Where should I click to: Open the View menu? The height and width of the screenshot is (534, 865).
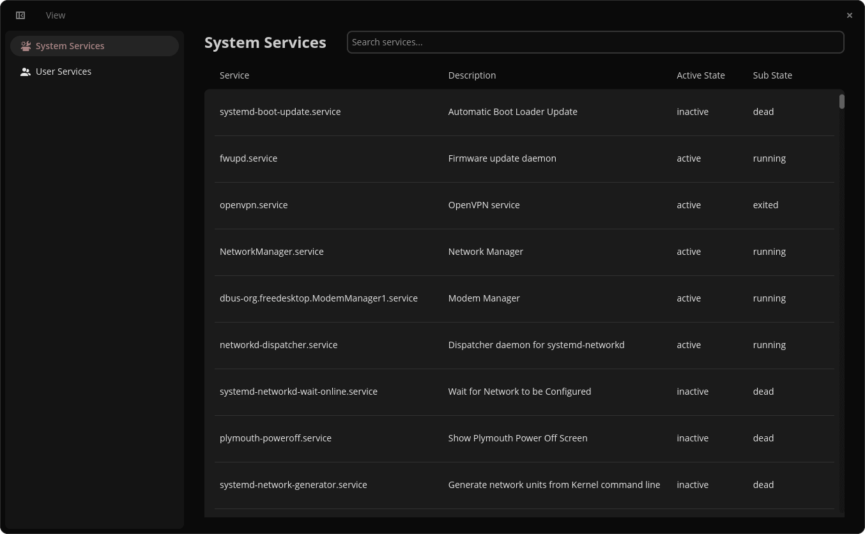pos(55,15)
